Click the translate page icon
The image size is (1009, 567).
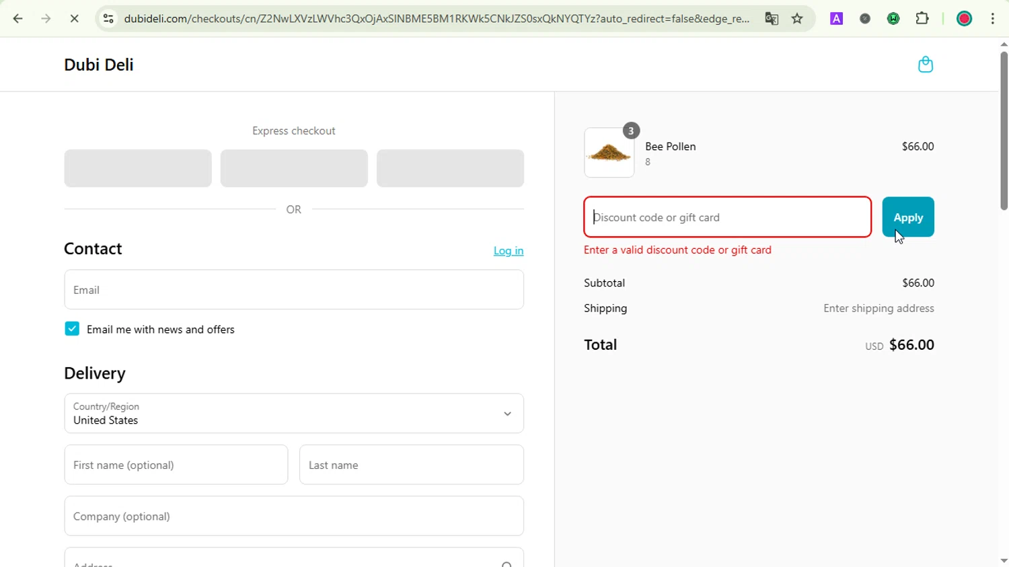[x=772, y=19]
